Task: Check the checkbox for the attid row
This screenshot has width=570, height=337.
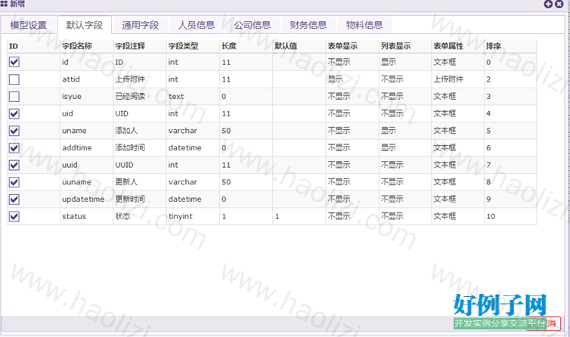Action: pos(14,79)
